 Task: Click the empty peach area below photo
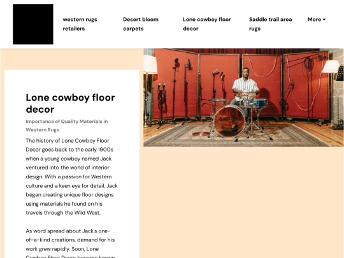click(x=241, y=202)
